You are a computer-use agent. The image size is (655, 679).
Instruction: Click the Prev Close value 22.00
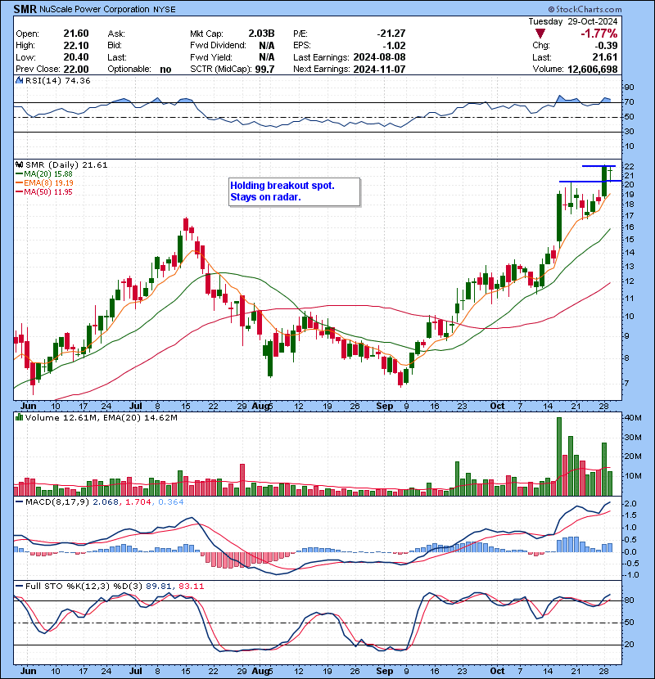pos(76,70)
